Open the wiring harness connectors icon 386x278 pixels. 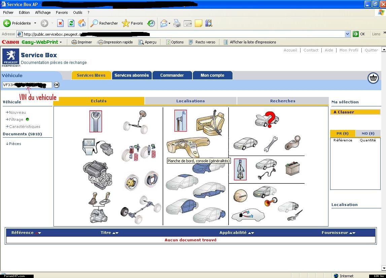pos(240,169)
